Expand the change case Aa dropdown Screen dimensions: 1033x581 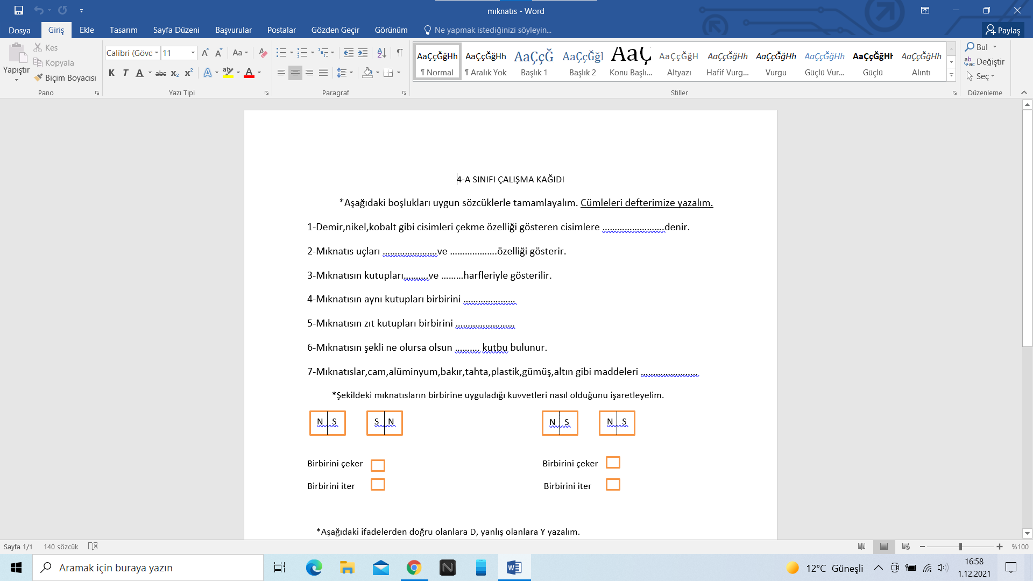click(x=240, y=53)
